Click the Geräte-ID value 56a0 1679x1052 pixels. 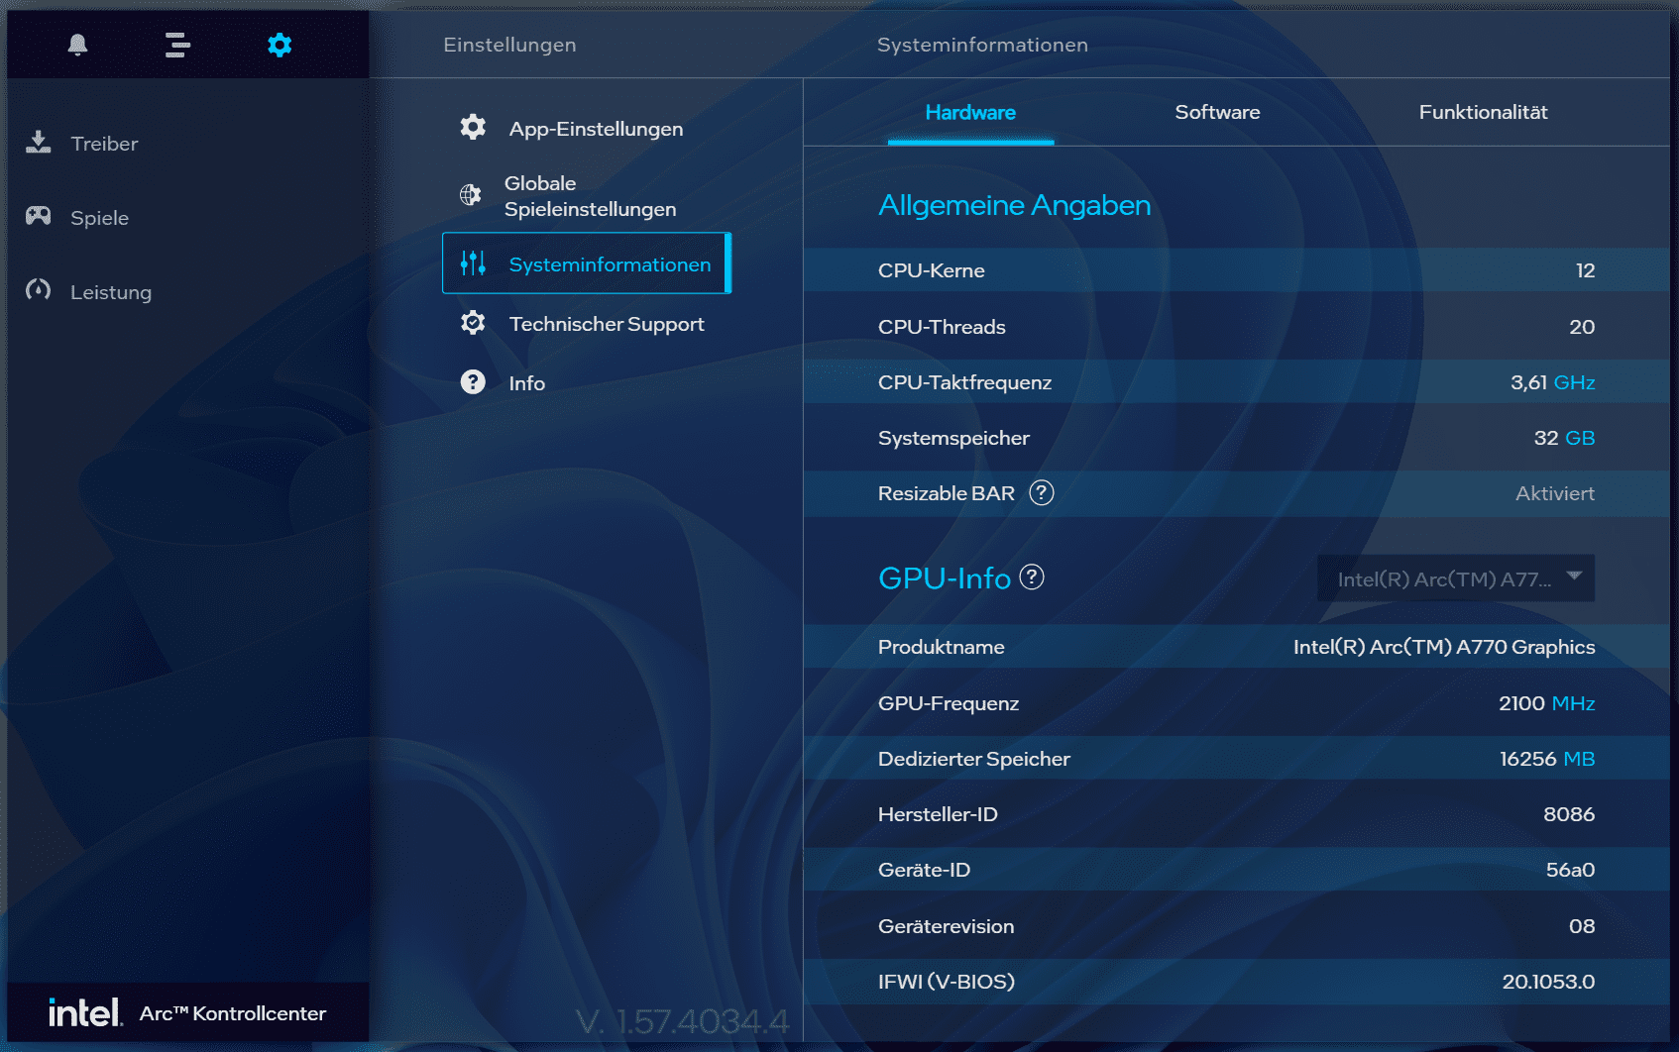pyautogui.click(x=1570, y=870)
